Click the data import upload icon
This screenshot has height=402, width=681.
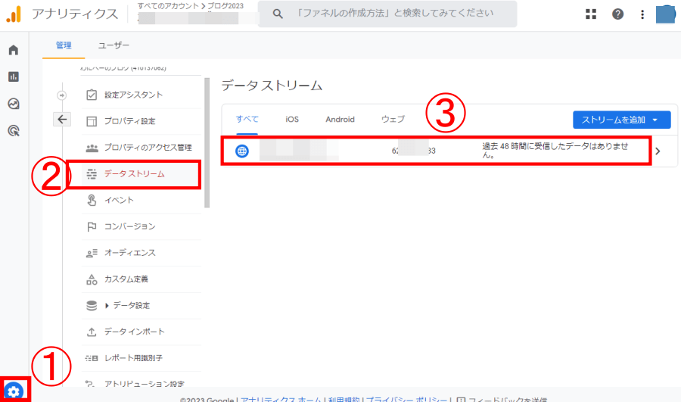92,332
